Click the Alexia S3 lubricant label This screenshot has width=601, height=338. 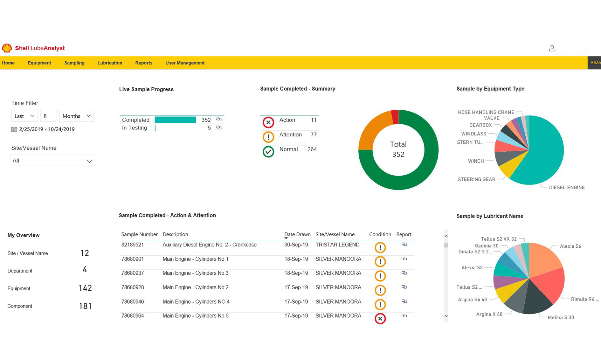click(x=472, y=268)
